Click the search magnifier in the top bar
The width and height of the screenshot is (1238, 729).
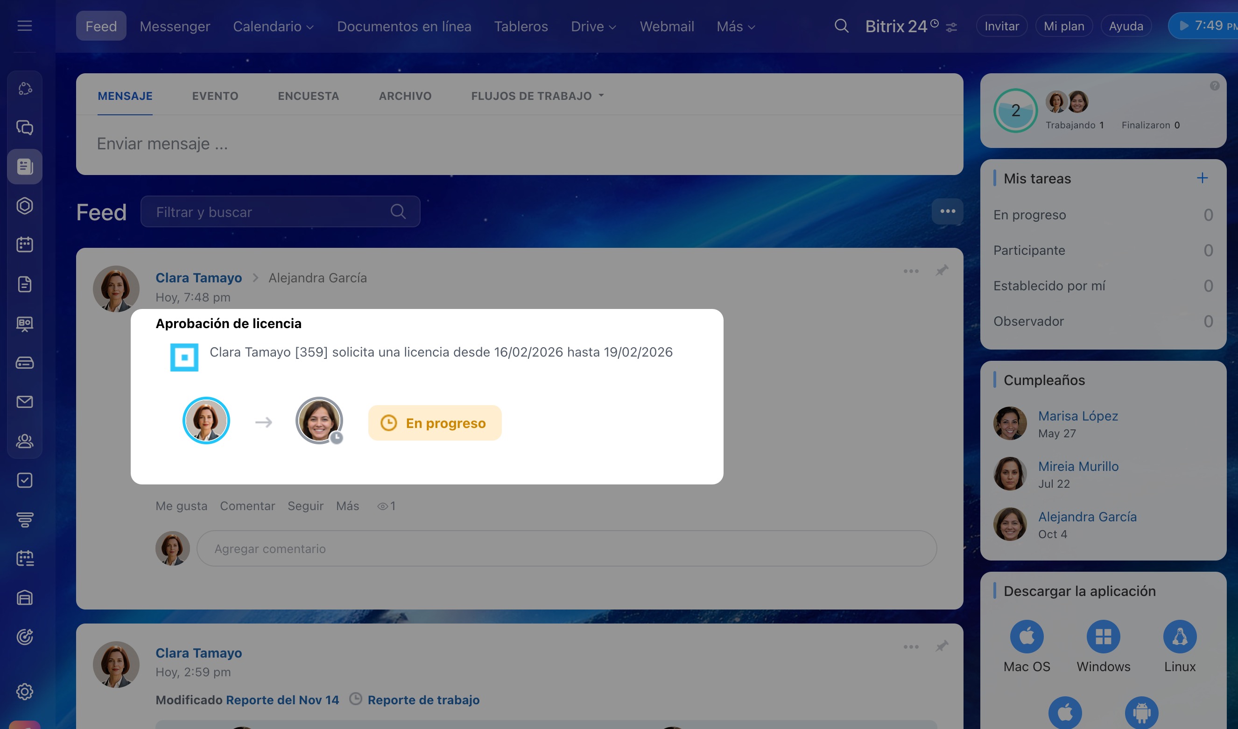click(841, 26)
